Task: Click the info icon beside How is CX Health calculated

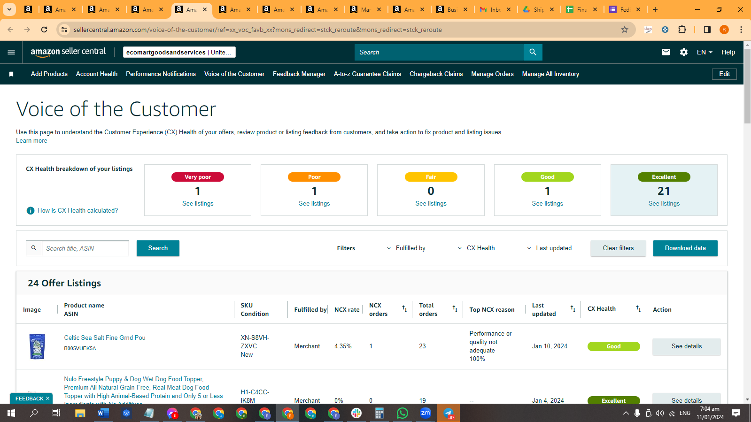Action: [x=31, y=211]
